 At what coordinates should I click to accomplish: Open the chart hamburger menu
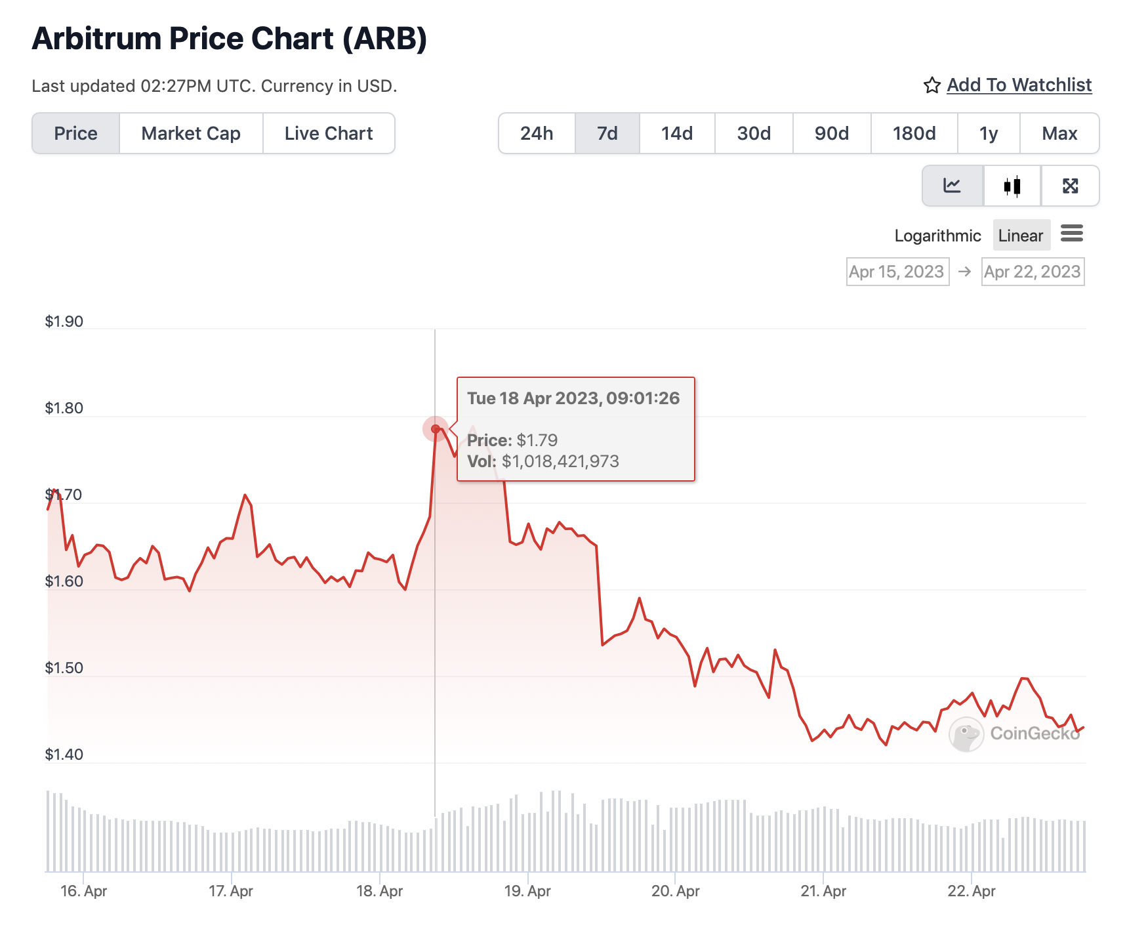pos(1072,234)
